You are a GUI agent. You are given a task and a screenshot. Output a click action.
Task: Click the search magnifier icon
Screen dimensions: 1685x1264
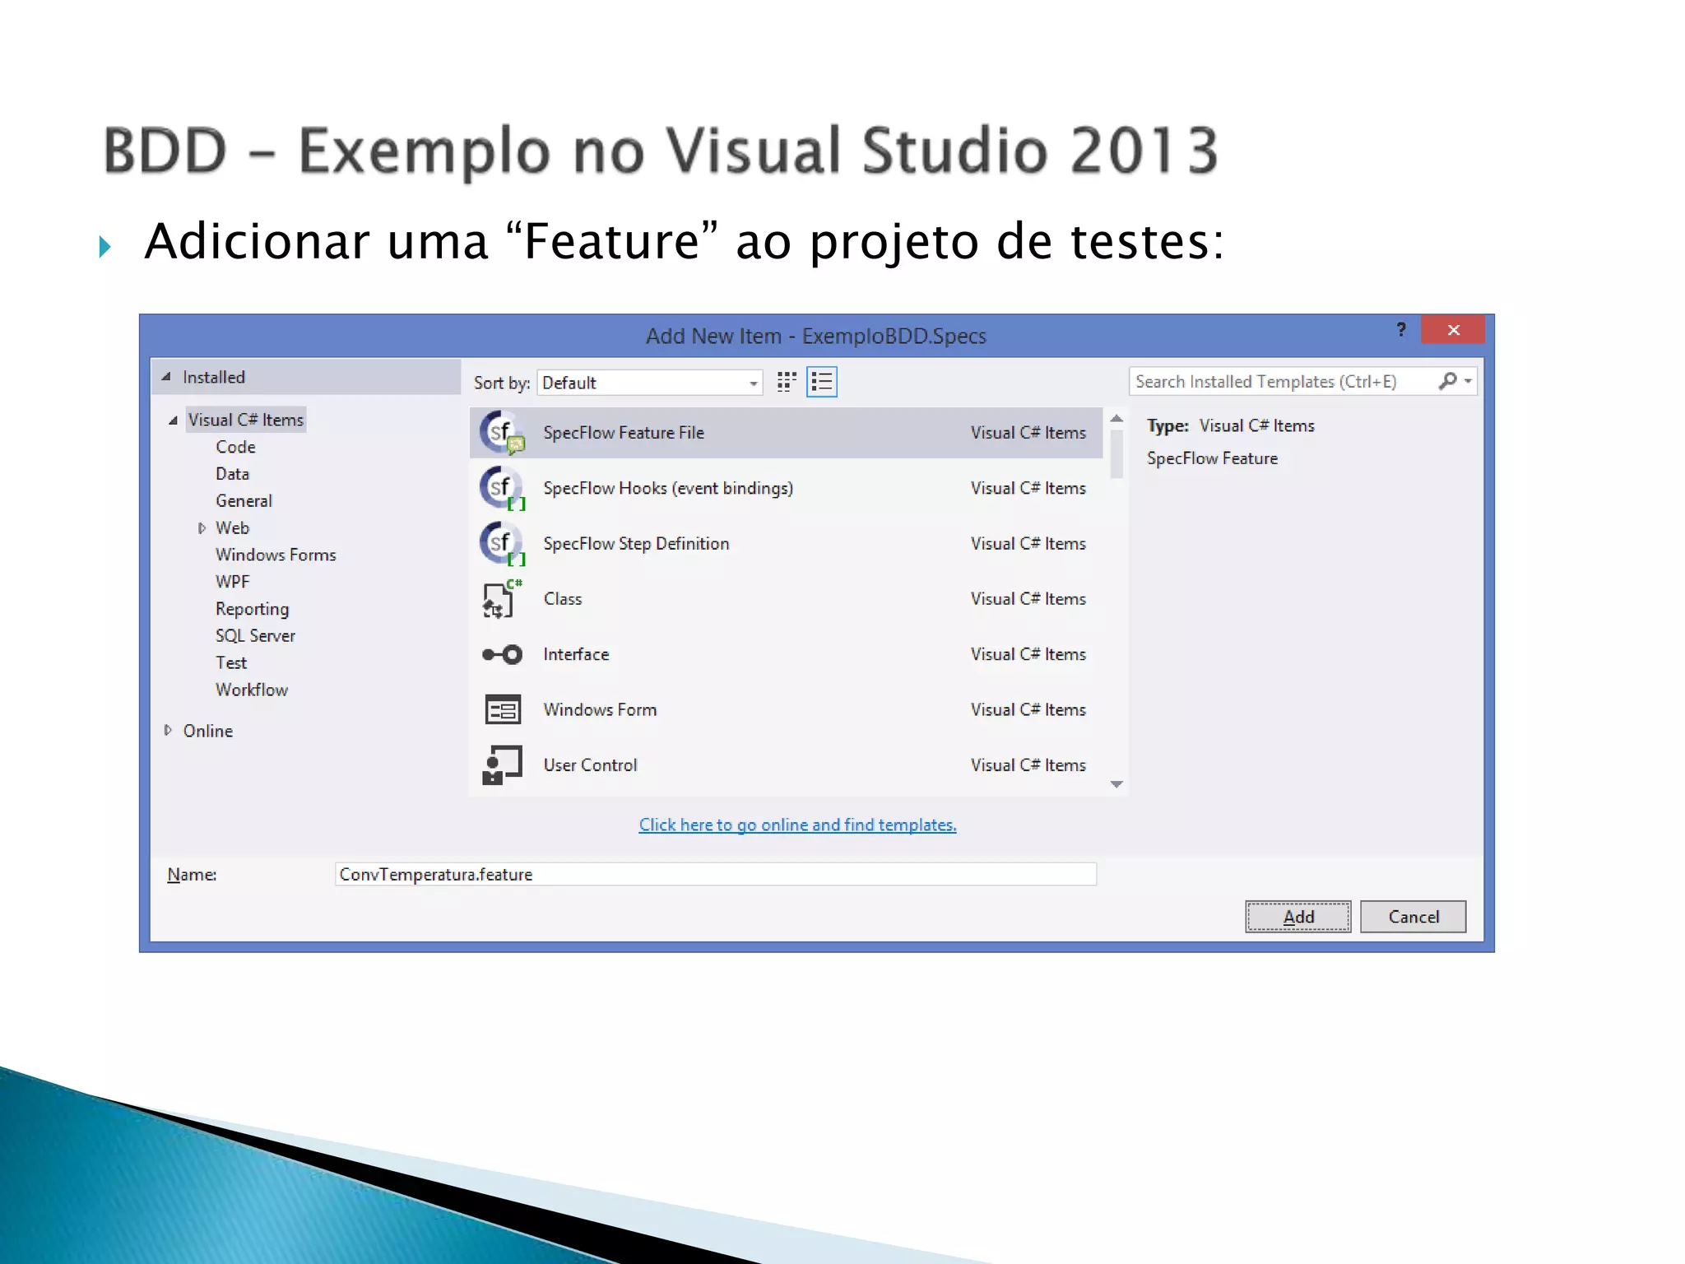[x=1447, y=381]
